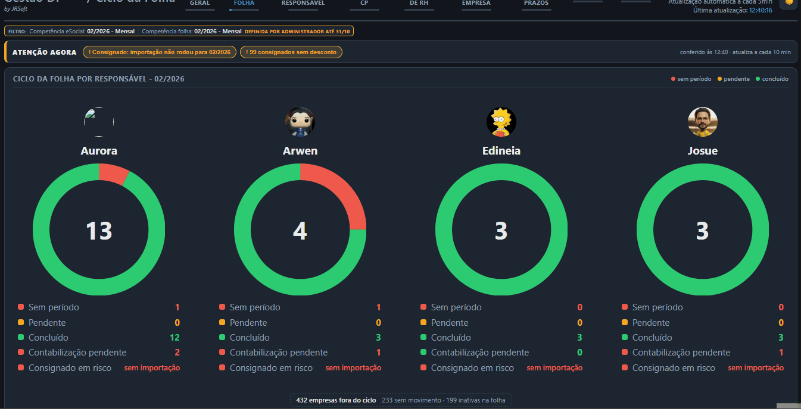Viewport: 801px width, 409px height.
Task: Open the CP tab
Action: tap(364, 4)
